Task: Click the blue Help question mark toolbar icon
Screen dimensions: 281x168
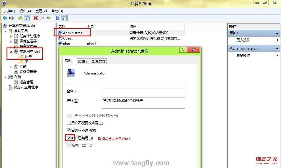Action: click(x=57, y=18)
